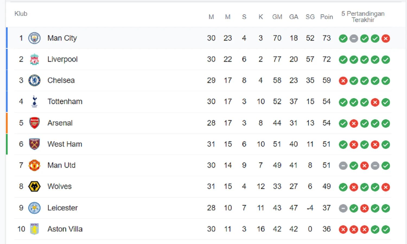Click the Arsenal club crest
The image size is (407, 244).
pyautogui.click(x=34, y=123)
